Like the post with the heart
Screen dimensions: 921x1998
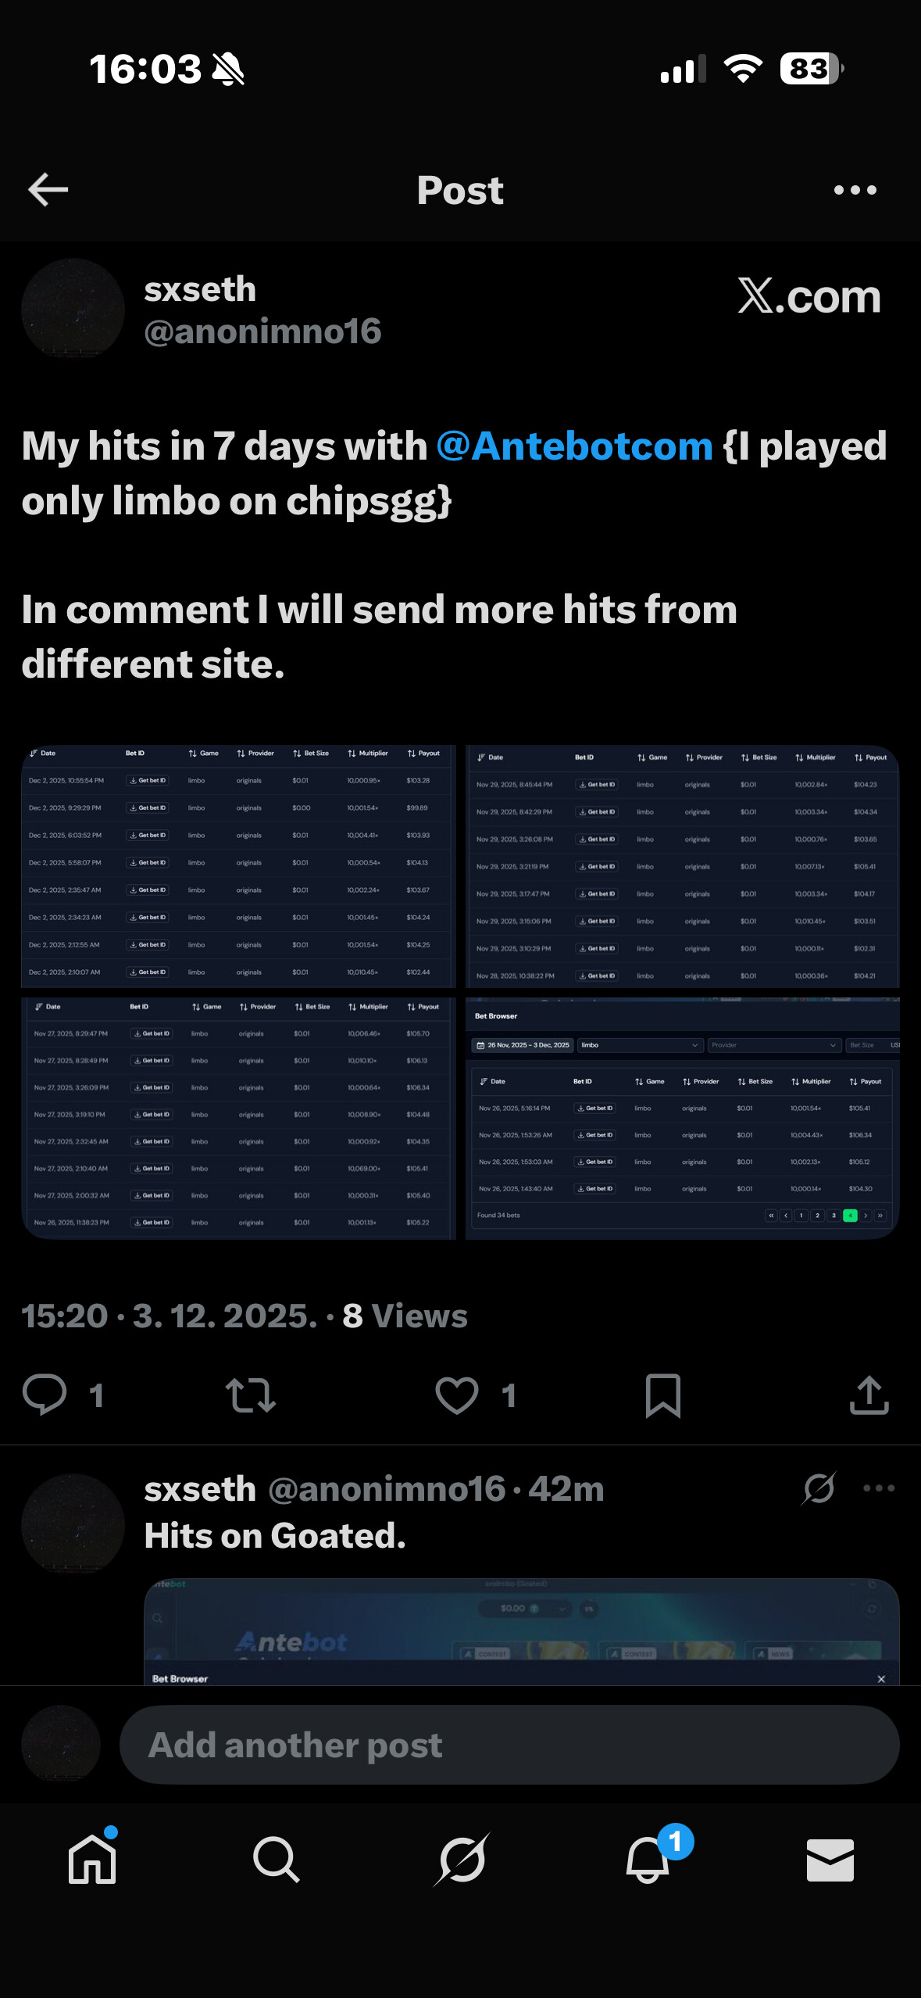pyautogui.click(x=457, y=1395)
